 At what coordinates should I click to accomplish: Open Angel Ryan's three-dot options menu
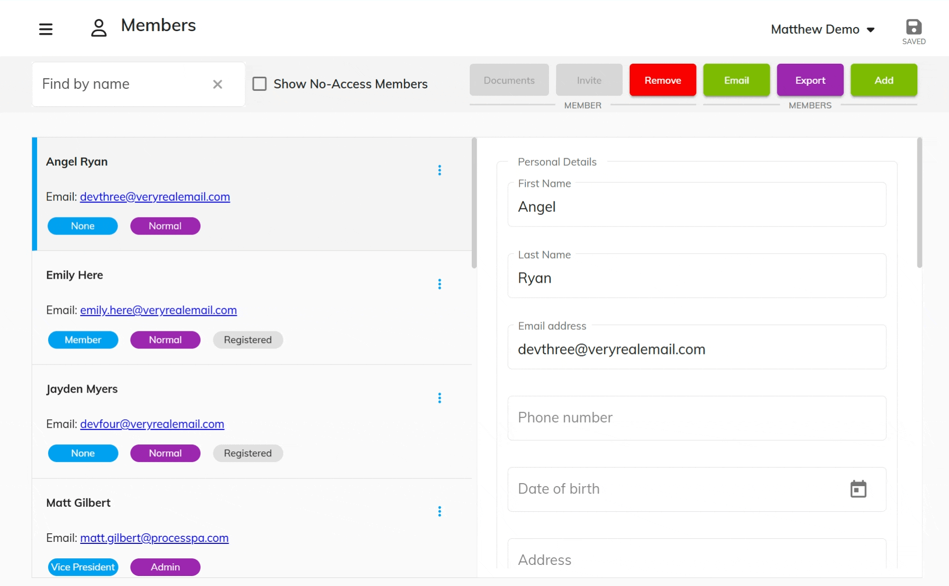[x=440, y=171]
